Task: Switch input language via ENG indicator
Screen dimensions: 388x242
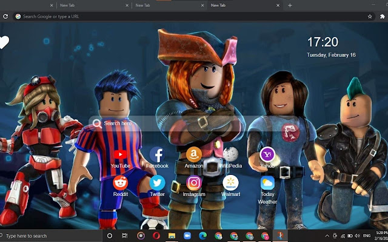Action: pos(367,236)
